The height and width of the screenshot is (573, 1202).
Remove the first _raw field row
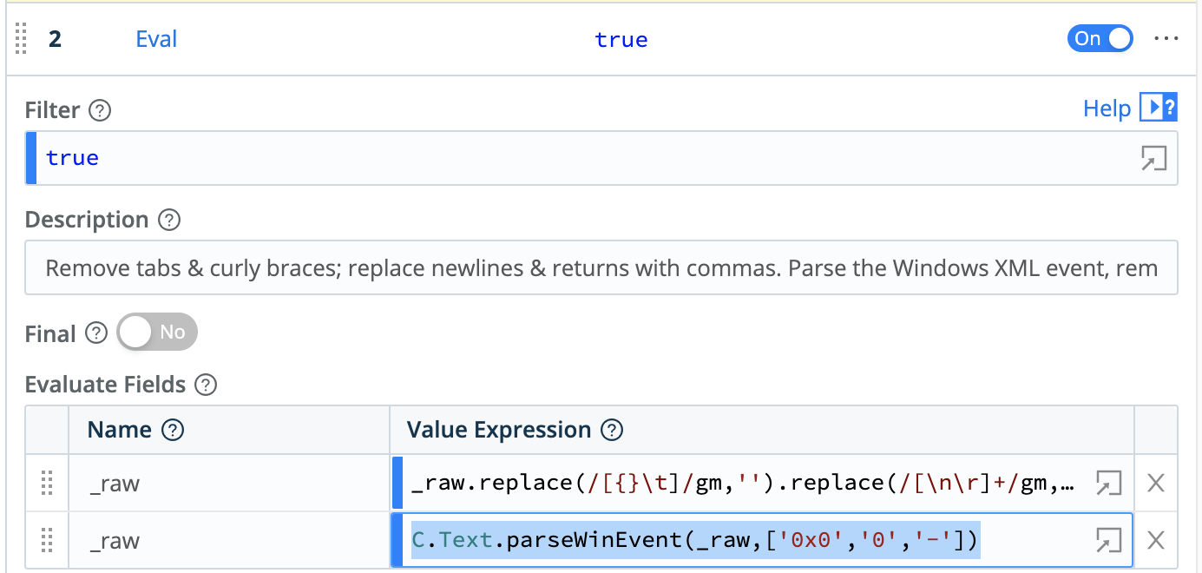(x=1156, y=484)
